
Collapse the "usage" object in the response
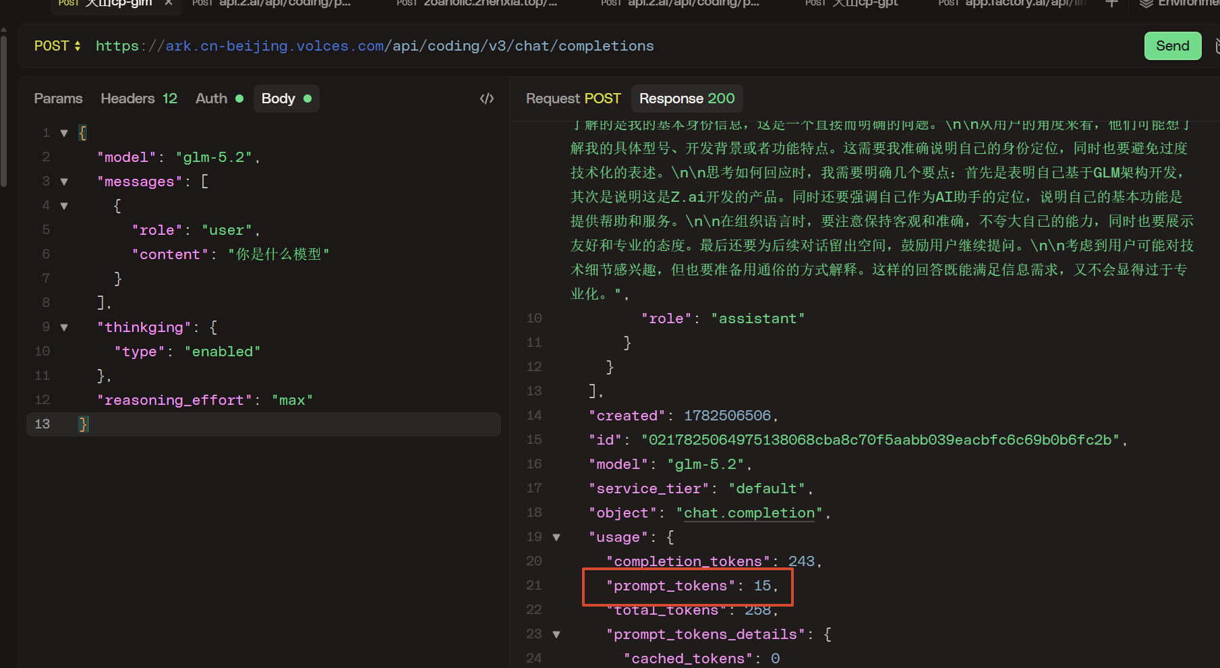[x=556, y=537]
